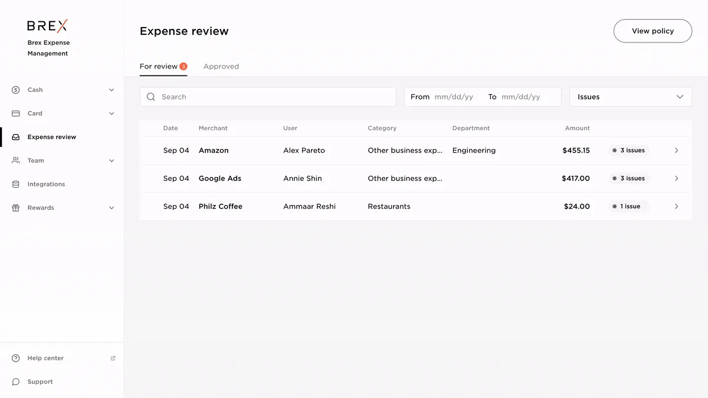Click the external link icon beside Help center

pyautogui.click(x=113, y=358)
